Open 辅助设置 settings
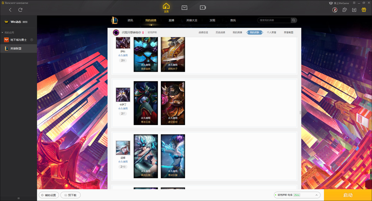The width and height of the screenshot is (372, 201). pyautogui.click(x=49, y=195)
